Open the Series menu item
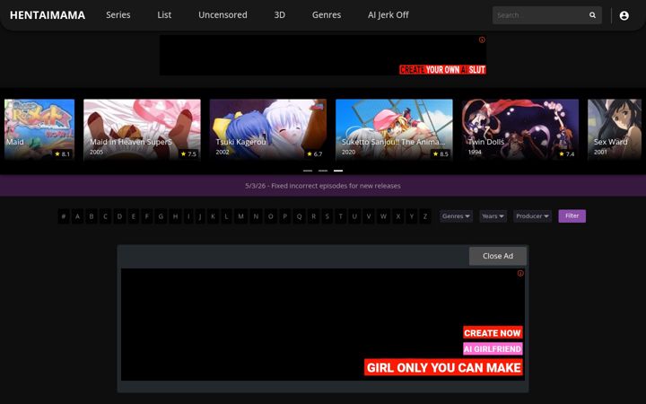The width and height of the screenshot is (646, 404). pyautogui.click(x=118, y=15)
